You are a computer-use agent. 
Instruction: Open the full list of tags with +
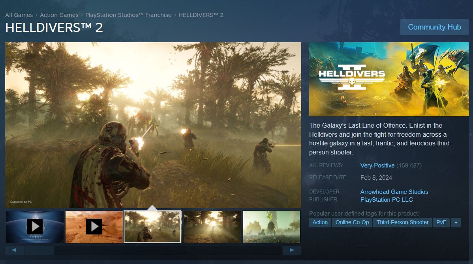[x=456, y=222]
